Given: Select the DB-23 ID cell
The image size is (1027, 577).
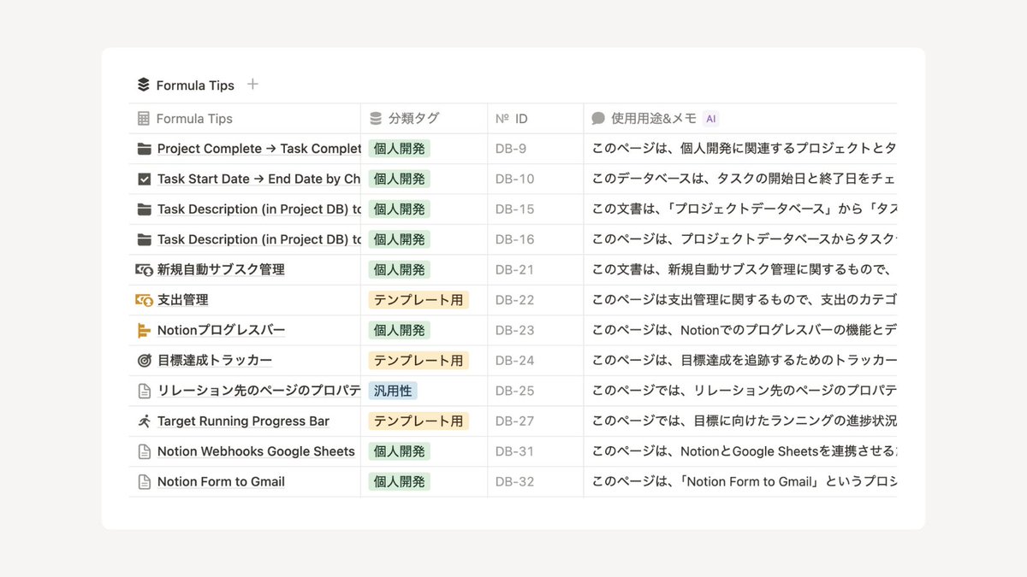Looking at the screenshot, I should click(x=536, y=331).
